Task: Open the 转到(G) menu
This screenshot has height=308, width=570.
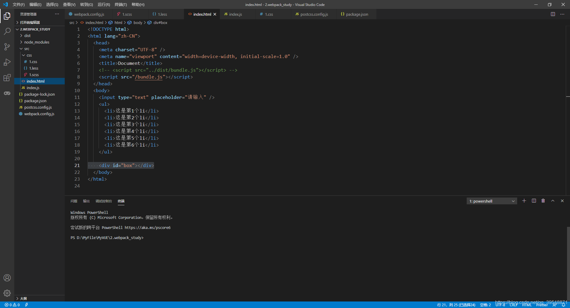Action: (x=86, y=4)
